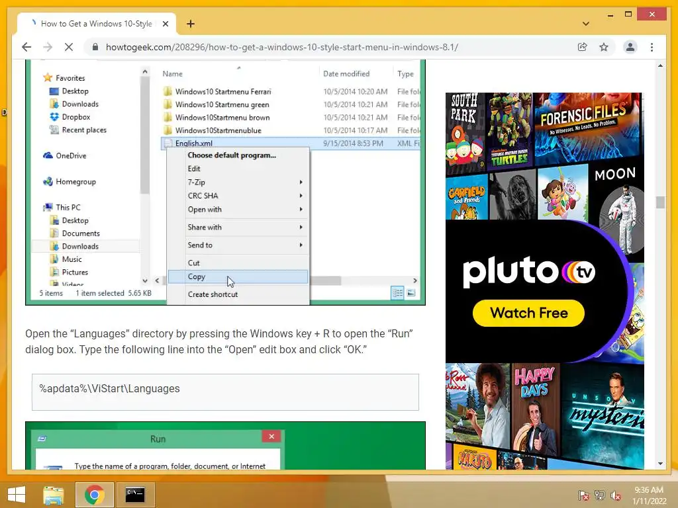The width and height of the screenshot is (678, 508).
Task: Share this page icon
Action: tap(583, 47)
